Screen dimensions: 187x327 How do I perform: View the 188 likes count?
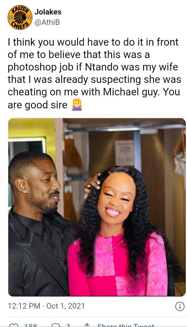tap(31, 325)
